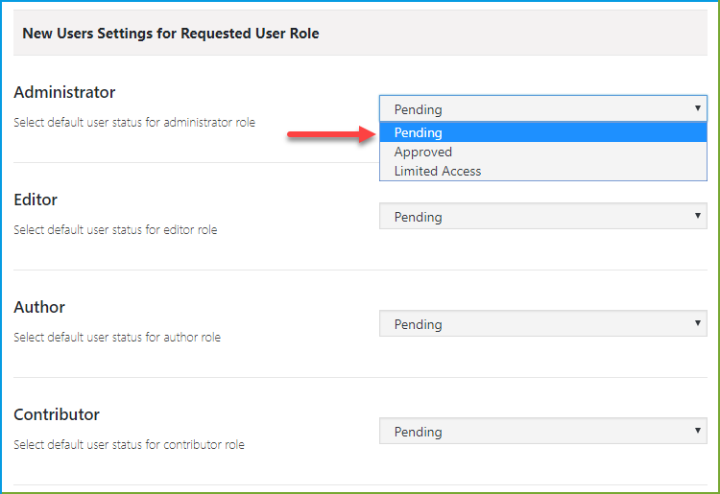Click the Editor heading label
Viewport: 720px width, 494px height.
36,200
